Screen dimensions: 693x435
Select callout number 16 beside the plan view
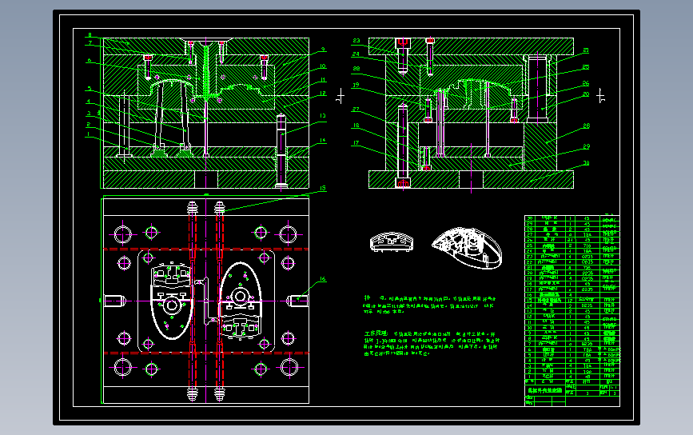[323, 279]
